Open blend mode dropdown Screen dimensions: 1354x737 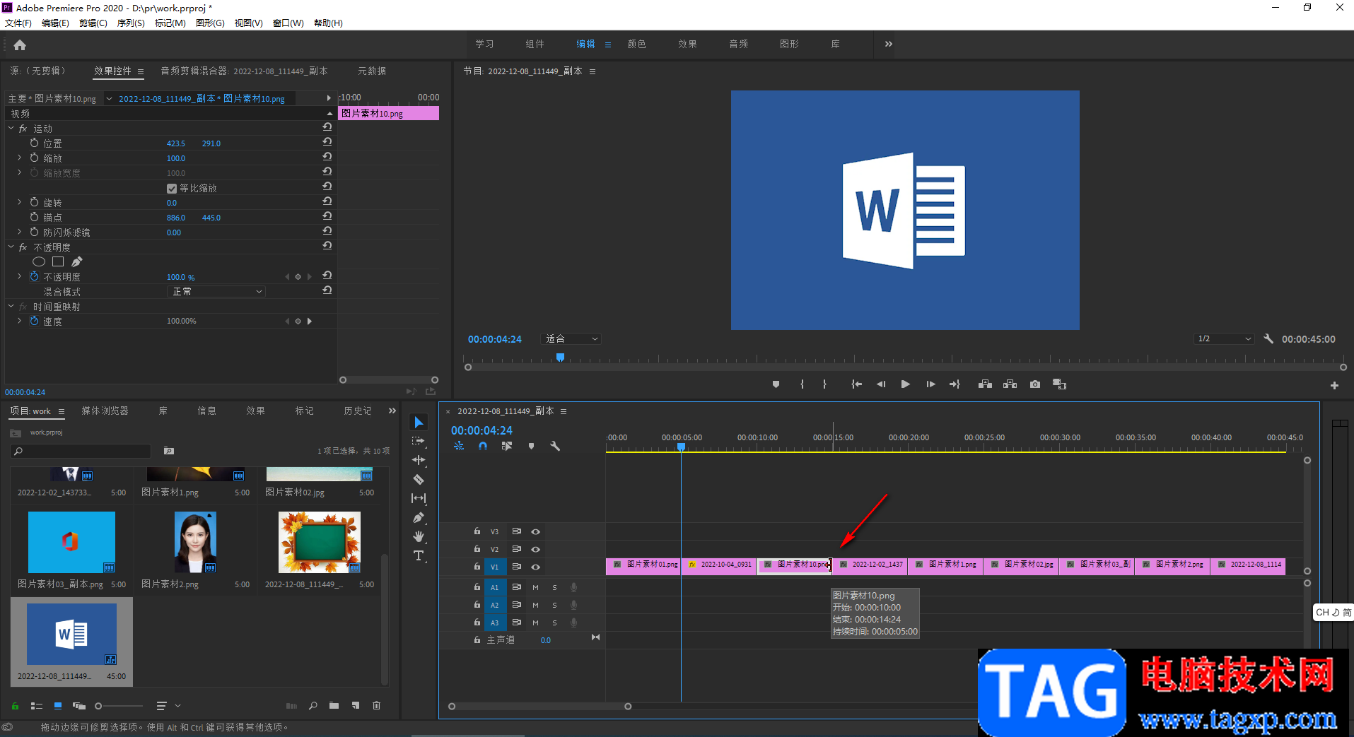tap(216, 291)
